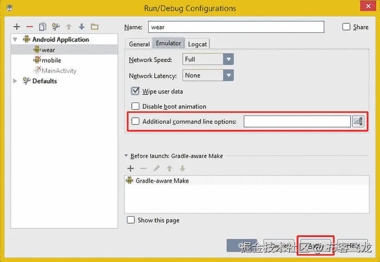
Task: Select the wear configuration
Action: tap(64, 50)
